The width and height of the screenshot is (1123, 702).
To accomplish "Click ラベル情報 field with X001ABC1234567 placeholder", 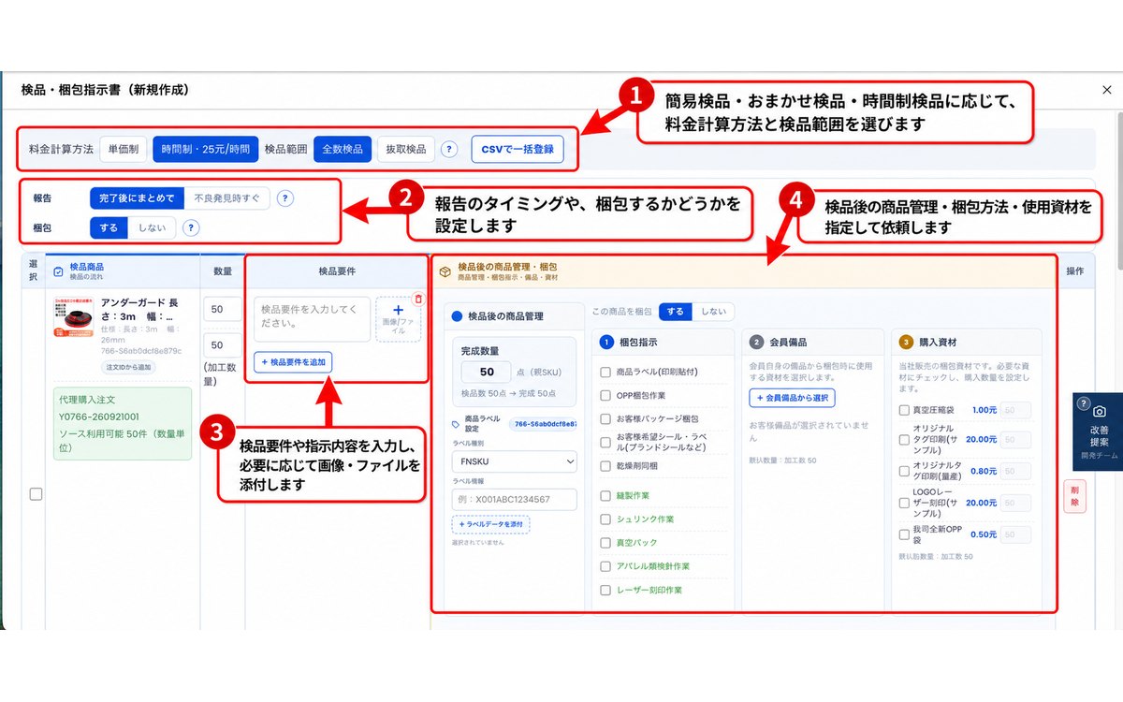I will coord(515,500).
